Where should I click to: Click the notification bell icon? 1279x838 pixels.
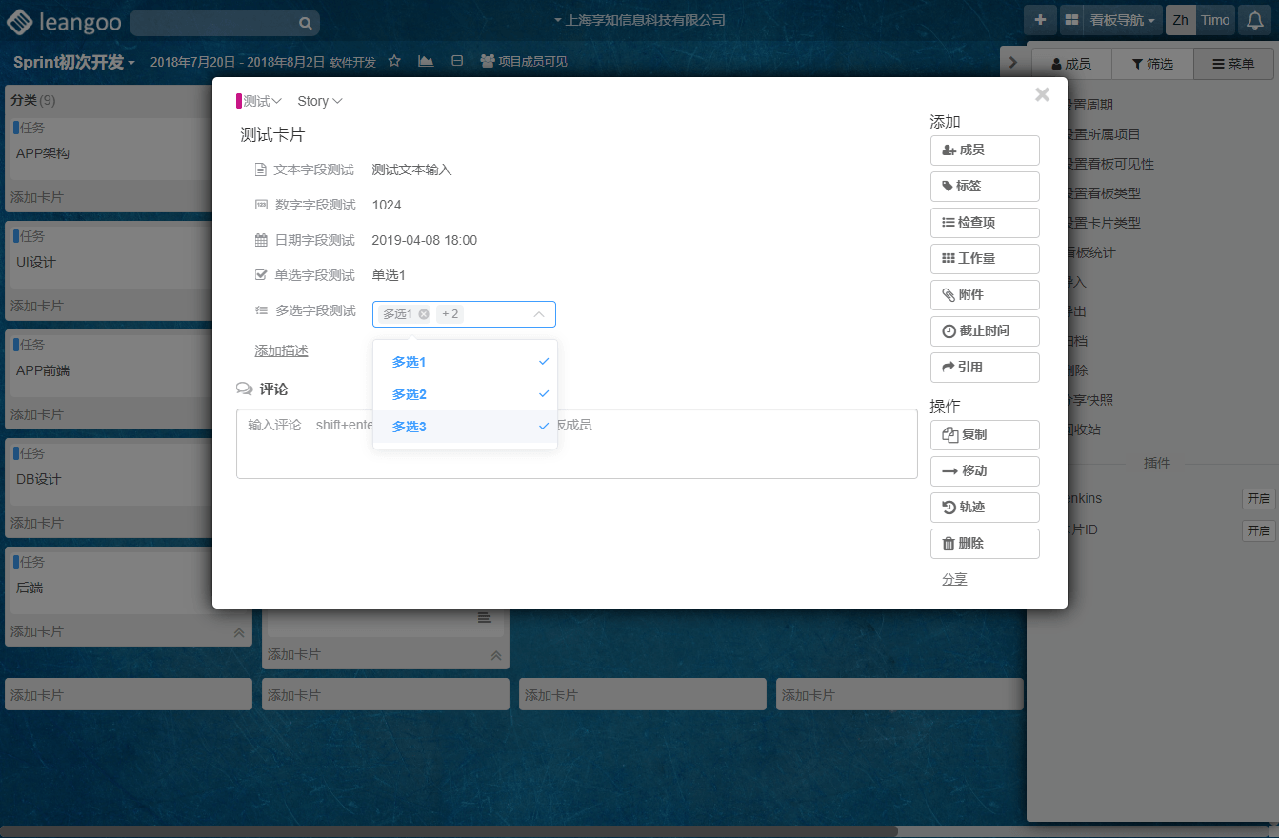1256,20
